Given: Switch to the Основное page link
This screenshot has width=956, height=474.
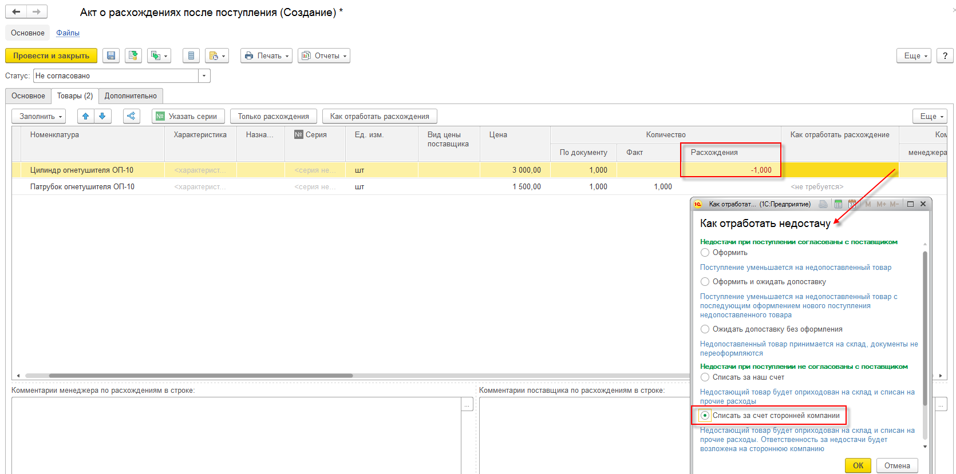Looking at the screenshot, I should (x=27, y=33).
